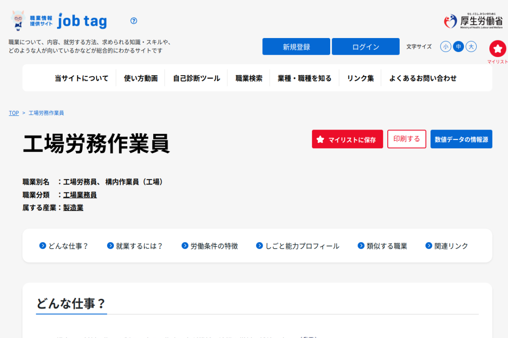Open the 業種・職種を知る menu
This screenshot has height=338, width=508.
(304, 78)
